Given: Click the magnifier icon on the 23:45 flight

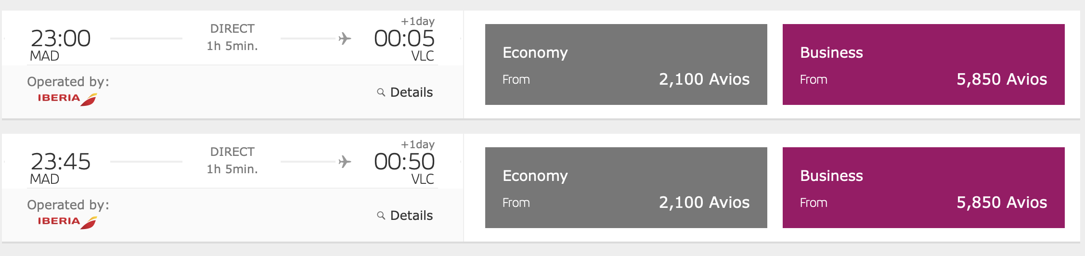Looking at the screenshot, I should pos(381,216).
